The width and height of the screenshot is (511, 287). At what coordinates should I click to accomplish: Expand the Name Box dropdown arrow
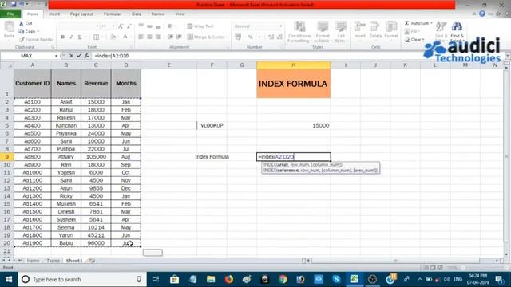[56, 56]
